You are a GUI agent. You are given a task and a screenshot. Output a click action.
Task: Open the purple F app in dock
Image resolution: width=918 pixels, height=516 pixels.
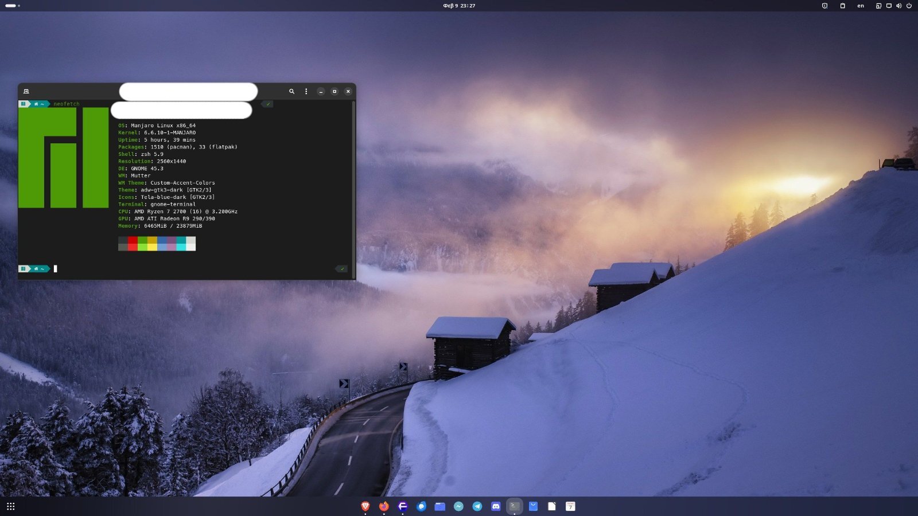point(403,506)
